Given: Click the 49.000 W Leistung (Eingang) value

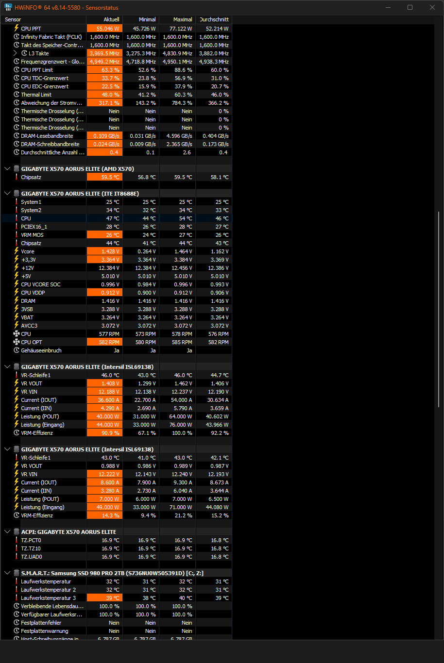Looking at the screenshot, I should (104, 507).
